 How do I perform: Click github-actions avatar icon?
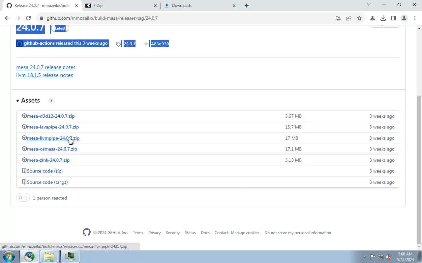tap(19, 43)
